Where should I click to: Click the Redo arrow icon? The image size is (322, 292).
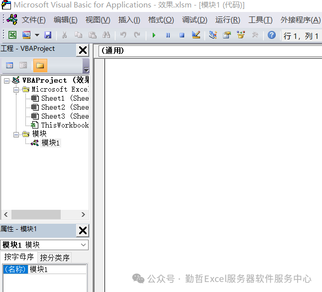click(x=137, y=35)
